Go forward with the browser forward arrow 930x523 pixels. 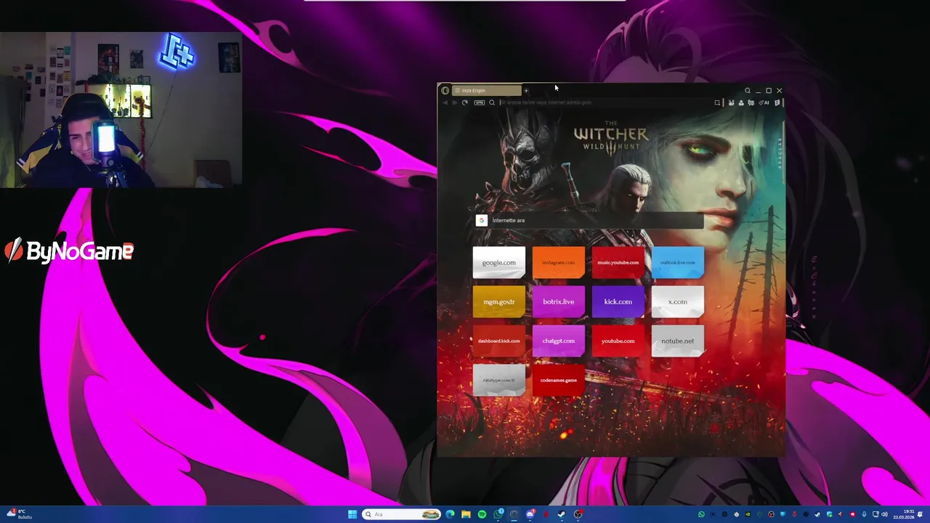click(x=455, y=102)
